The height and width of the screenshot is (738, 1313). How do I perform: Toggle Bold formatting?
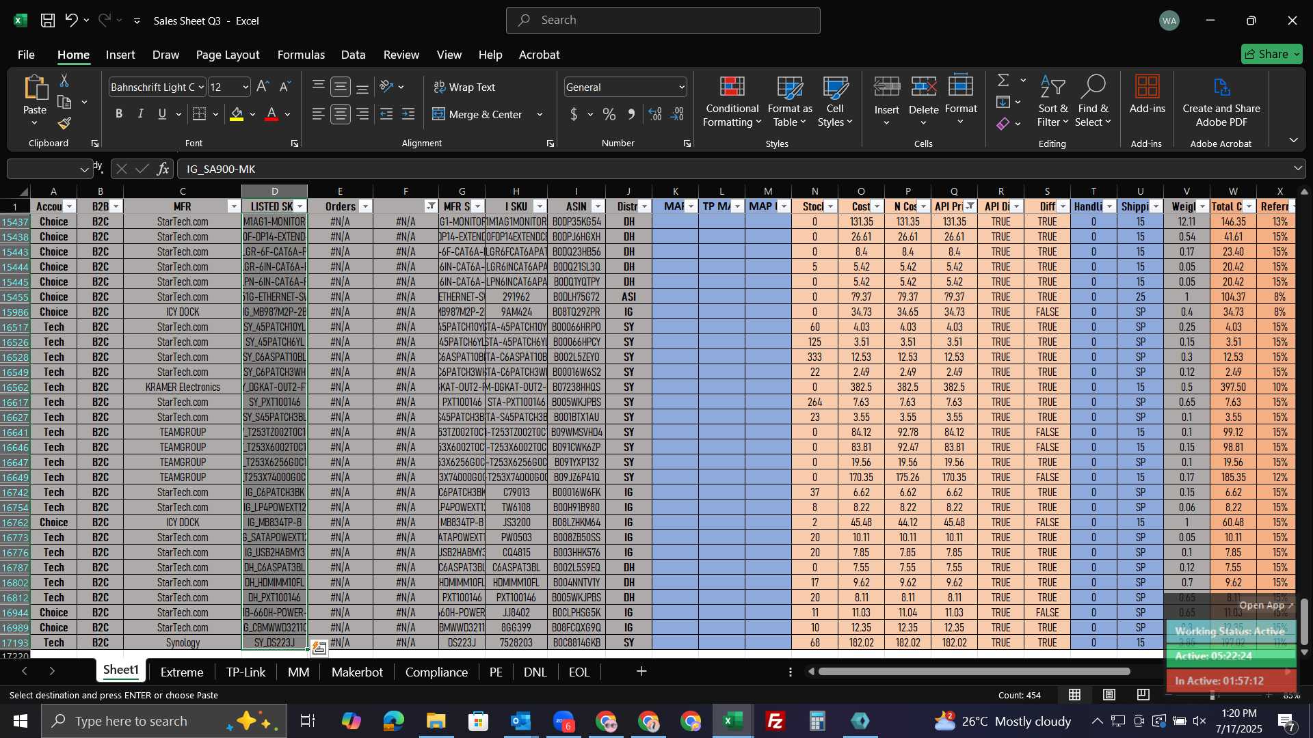click(119, 114)
